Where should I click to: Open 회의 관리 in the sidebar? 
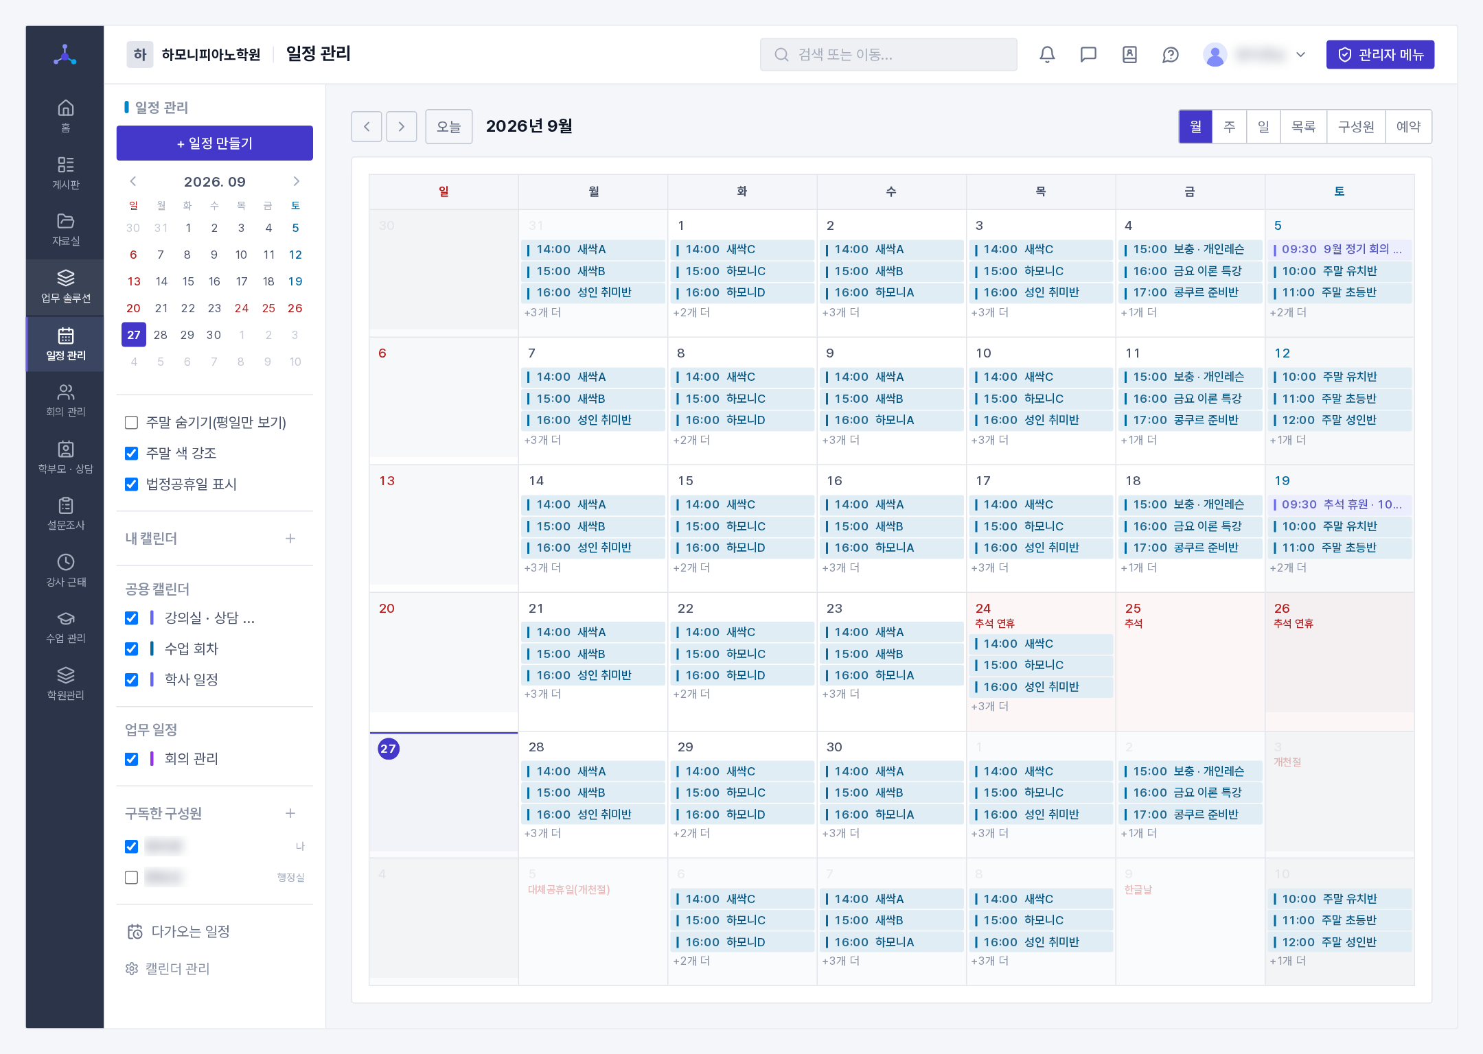point(65,400)
